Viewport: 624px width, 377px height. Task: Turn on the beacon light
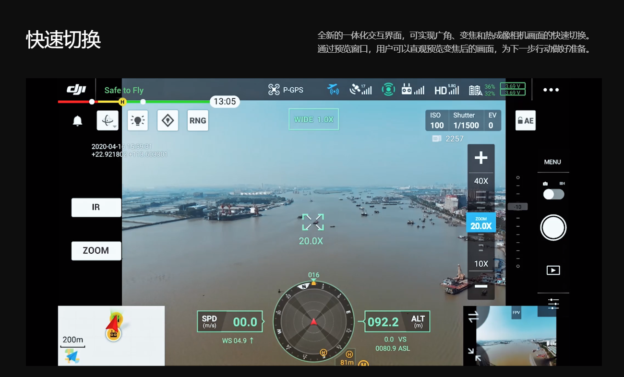[x=168, y=120]
